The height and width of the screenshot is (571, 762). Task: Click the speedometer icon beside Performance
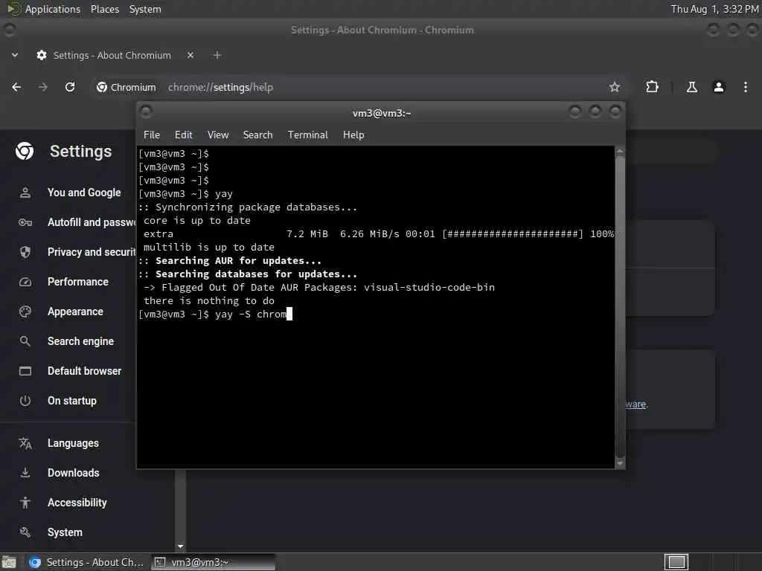(25, 282)
